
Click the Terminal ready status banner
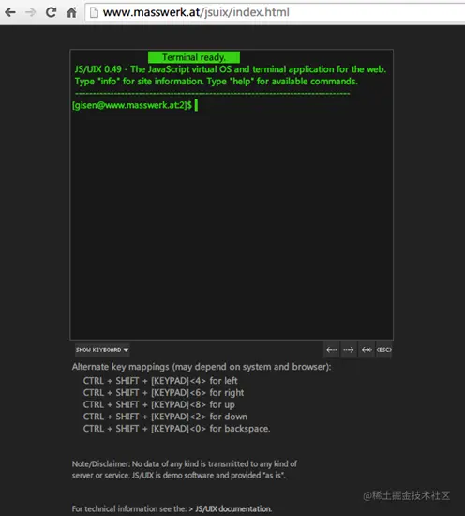tap(194, 57)
